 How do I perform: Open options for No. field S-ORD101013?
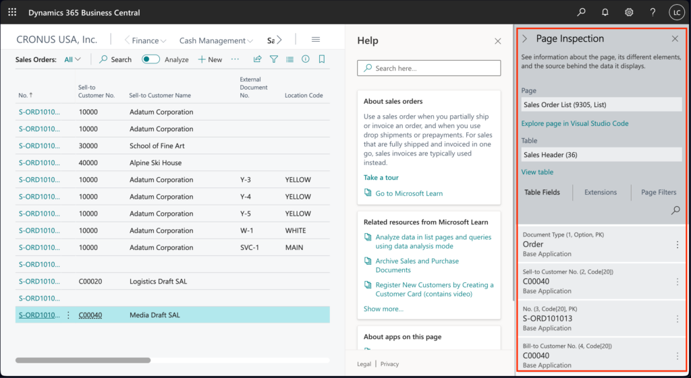tap(678, 319)
